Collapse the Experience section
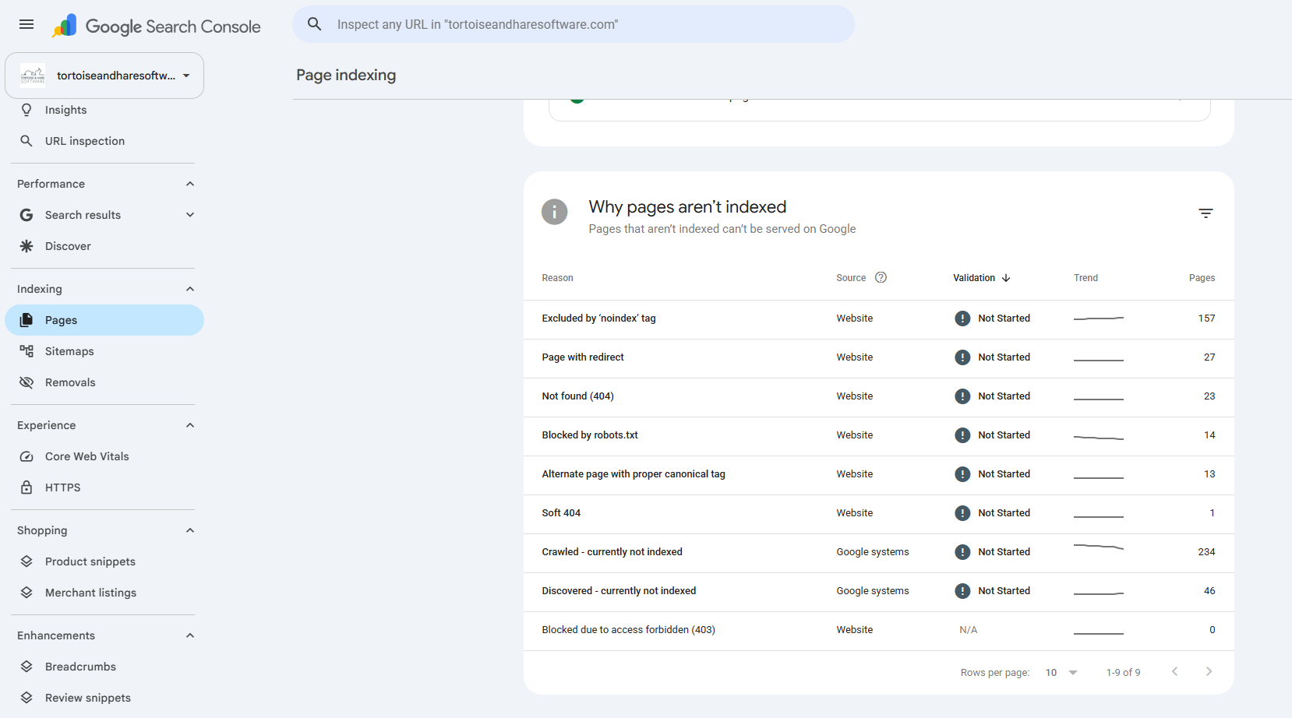 click(190, 425)
